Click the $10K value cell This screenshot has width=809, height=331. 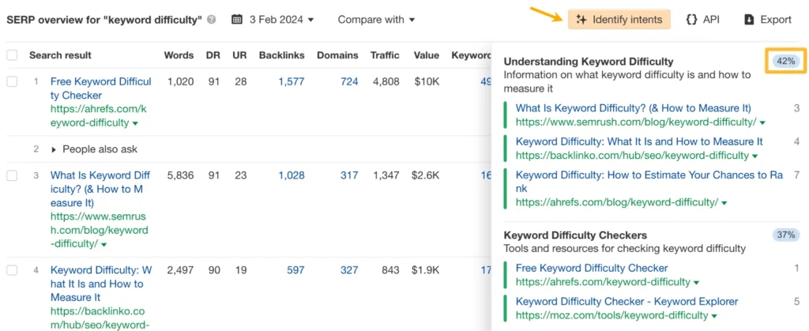click(427, 81)
